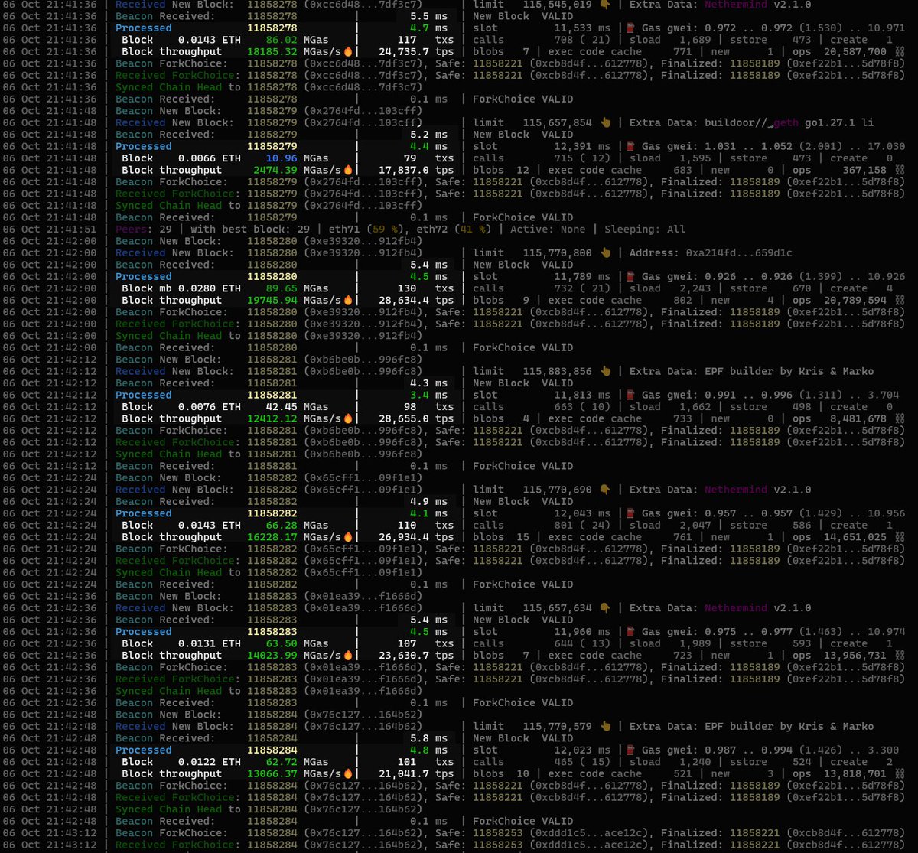Image resolution: width=918 pixels, height=853 pixels.
Task: Click the pointing hand icon after limit 115,770,579
Action: pyautogui.click(x=605, y=726)
